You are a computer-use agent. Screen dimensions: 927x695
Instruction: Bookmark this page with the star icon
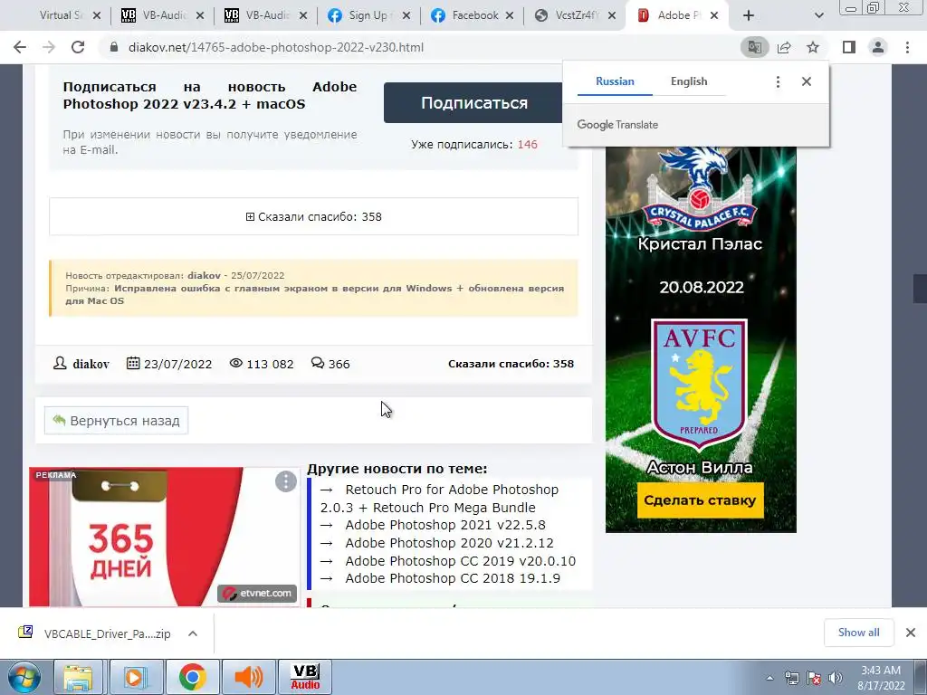(813, 47)
